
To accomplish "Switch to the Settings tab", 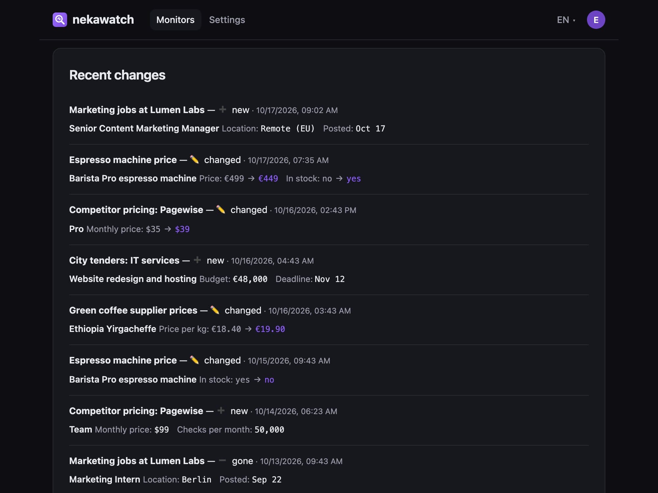I will pyautogui.click(x=227, y=20).
